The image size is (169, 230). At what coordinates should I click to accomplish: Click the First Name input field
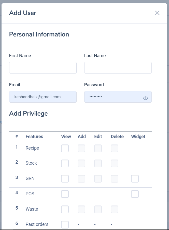43,68
